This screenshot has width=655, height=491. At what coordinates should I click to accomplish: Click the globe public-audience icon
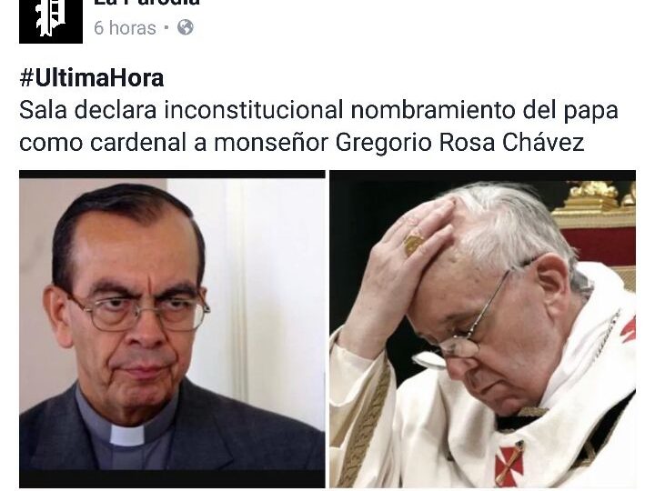(x=186, y=27)
